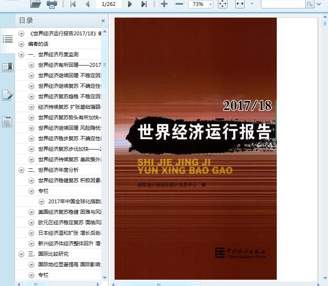Open 日本经济温和扩张 entry
Screen dimensions: 328x286
(x=70, y=233)
